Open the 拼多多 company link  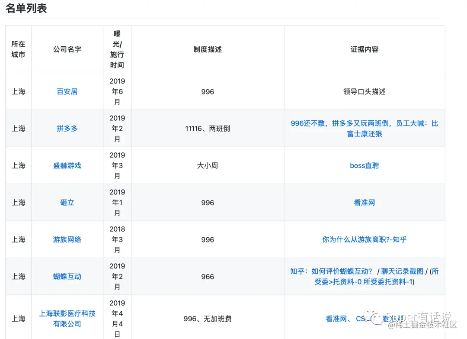point(67,129)
